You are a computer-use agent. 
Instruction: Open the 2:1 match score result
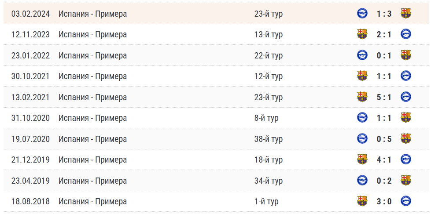[384, 34]
